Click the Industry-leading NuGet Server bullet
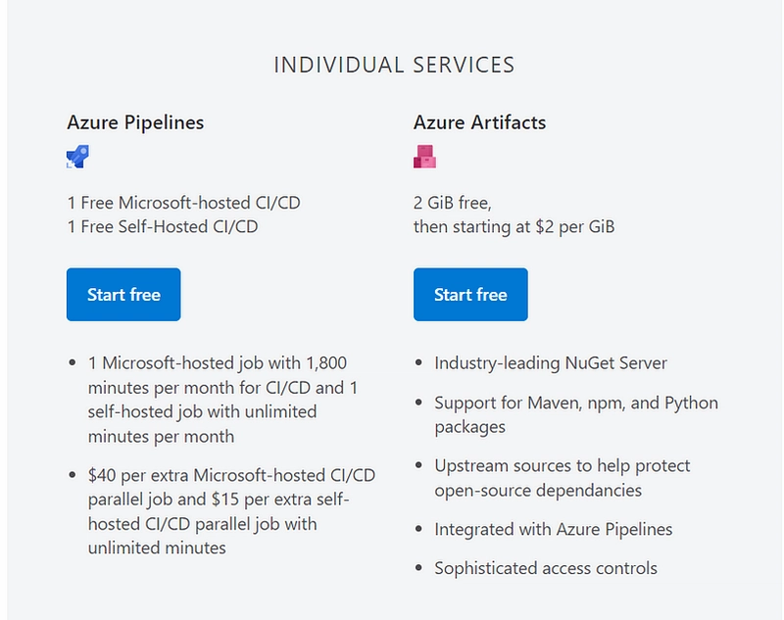Viewport: 784px width, 620px height. (551, 363)
